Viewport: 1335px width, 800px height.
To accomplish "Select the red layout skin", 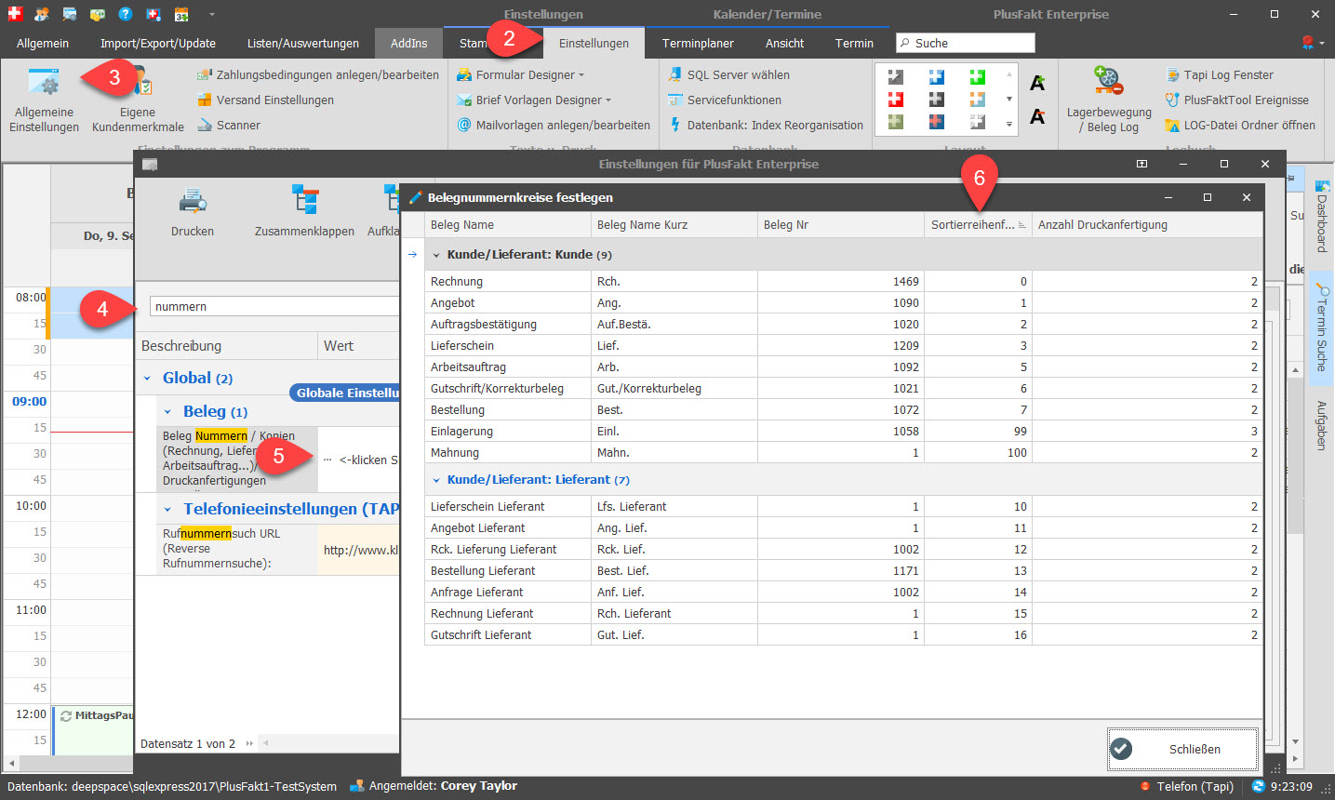I will point(895,99).
